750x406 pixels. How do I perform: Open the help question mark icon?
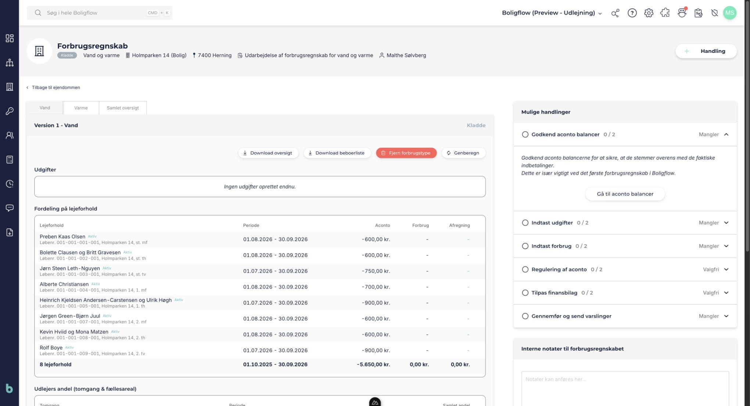tap(632, 13)
